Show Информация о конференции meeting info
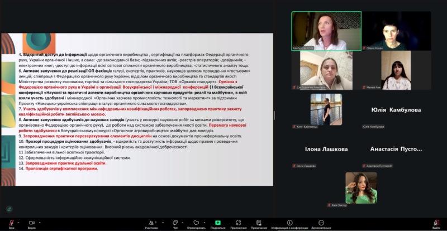The image size is (447, 231). coord(289,224)
